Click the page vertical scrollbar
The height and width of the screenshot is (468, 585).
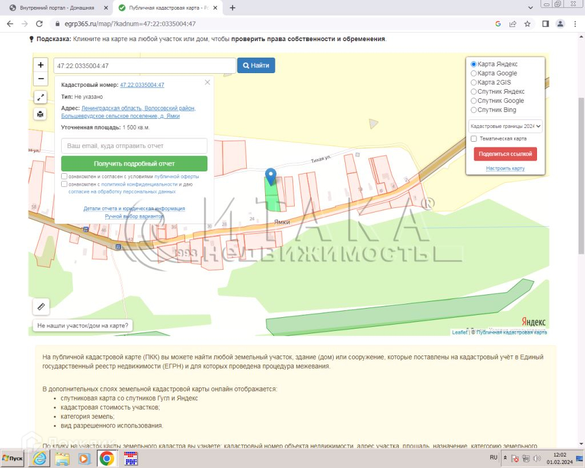pos(581,175)
